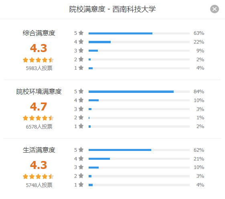This screenshot has height=199, width=225.
Task: Click the 5-star icon under 院校环境满意度
Action: pos(81,91)
